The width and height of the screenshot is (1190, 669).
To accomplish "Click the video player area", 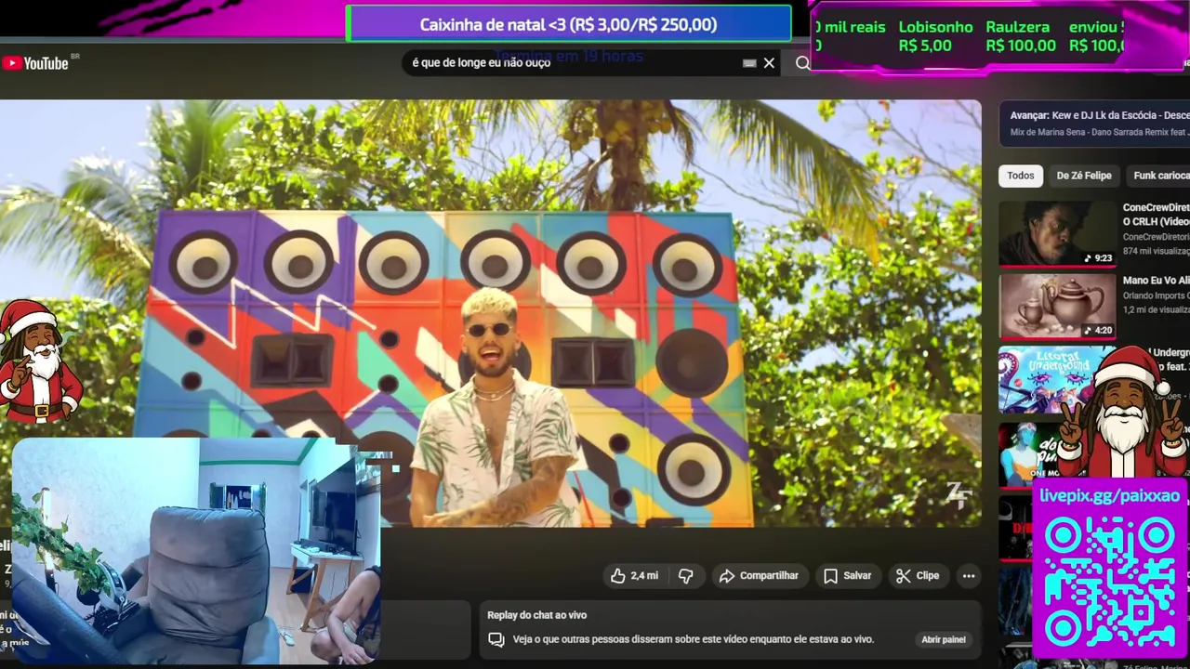I will (490, 313).
